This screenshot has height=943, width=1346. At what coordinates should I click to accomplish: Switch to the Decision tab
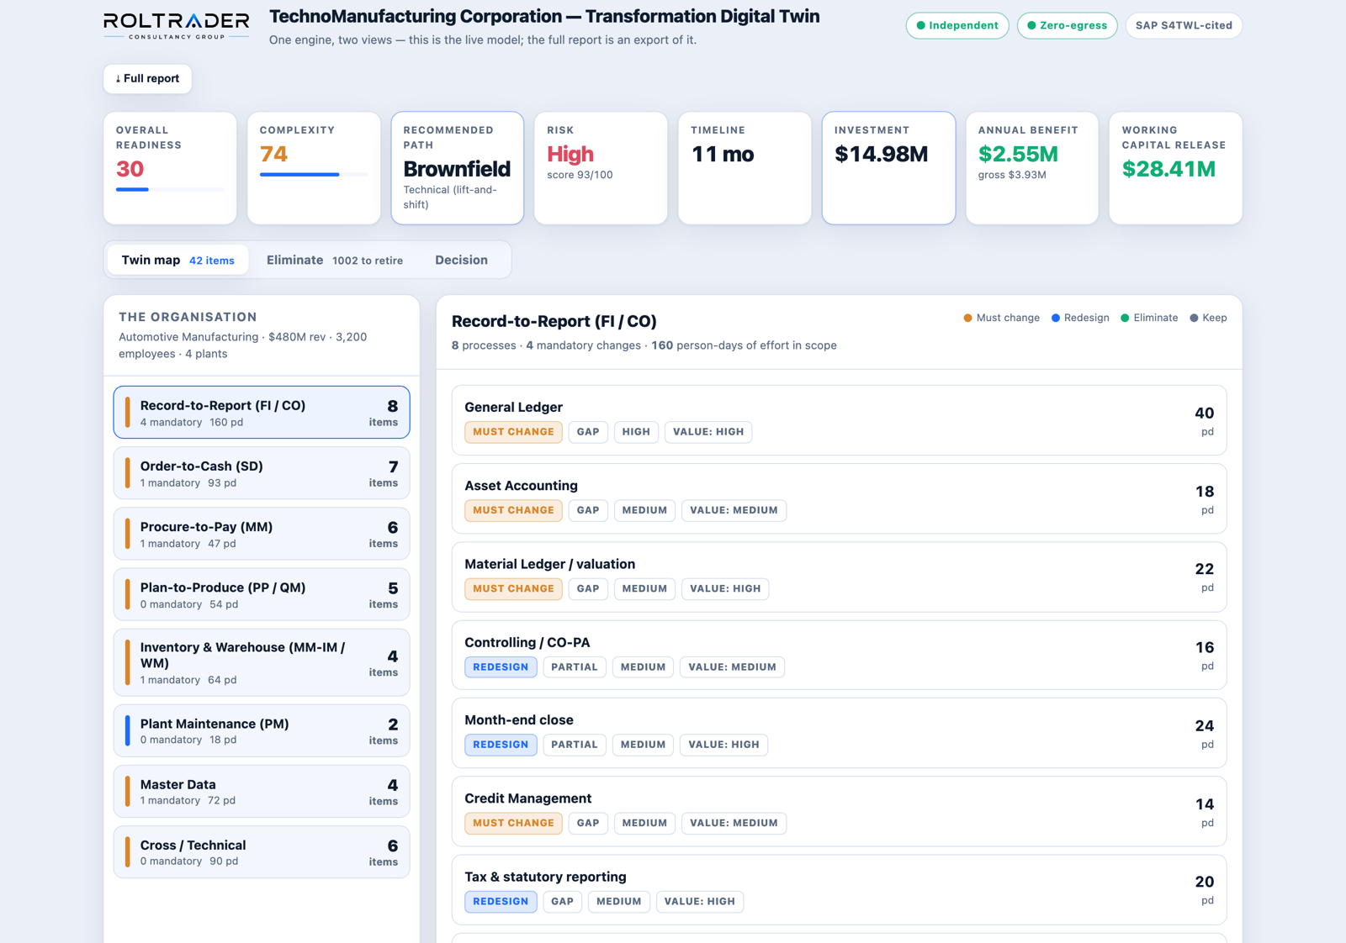coord(461,261)
